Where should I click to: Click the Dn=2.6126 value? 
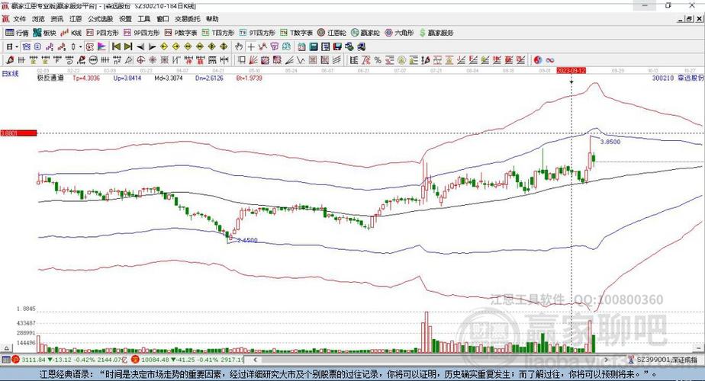(x=210, y=78)
